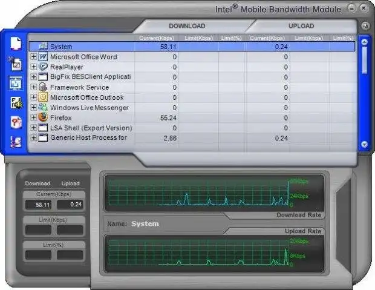Switch to the DOWNLOAD tab
Image resolution: width=375 pixels, height=290 pixels.
[x=187, y=26]
